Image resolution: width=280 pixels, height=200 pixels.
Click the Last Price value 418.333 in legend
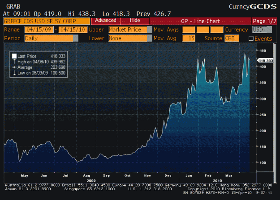58,56
